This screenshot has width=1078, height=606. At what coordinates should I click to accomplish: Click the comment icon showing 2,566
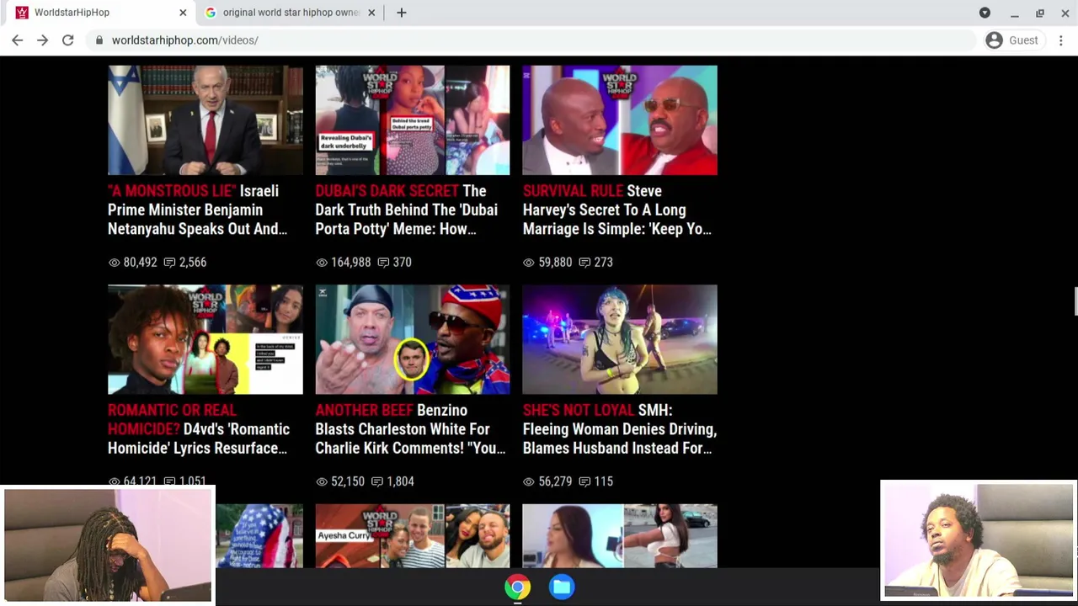169,263
